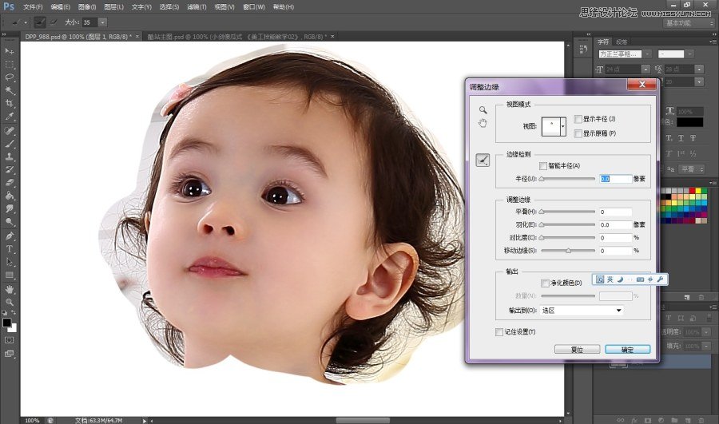Select the Pen tool
The image size is (719, 424).
(9, 236)
